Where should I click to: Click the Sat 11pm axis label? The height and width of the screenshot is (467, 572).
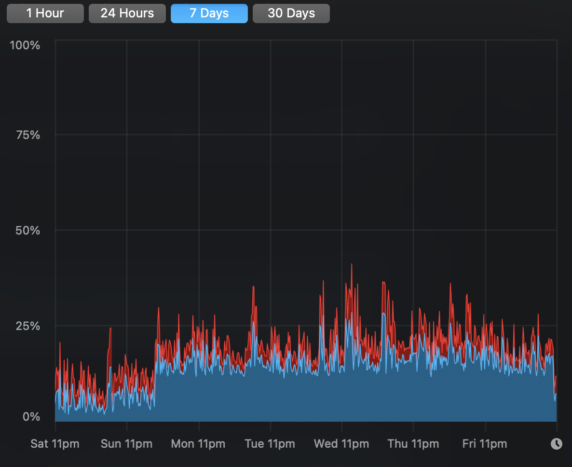[55, 443]
